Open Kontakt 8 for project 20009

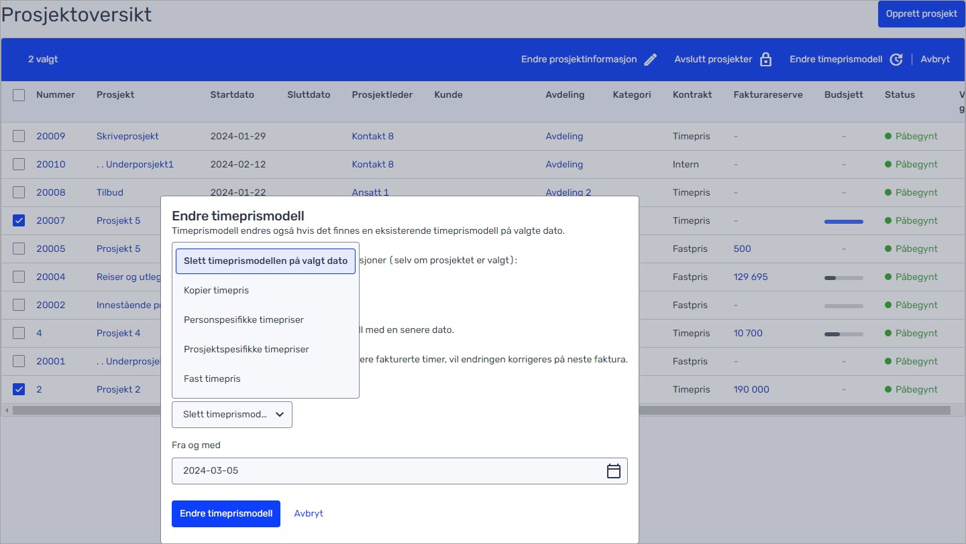[373, 136]
